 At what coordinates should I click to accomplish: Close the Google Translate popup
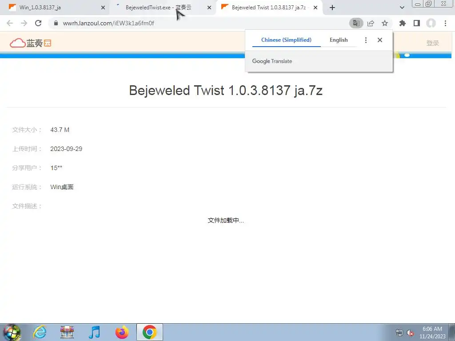(380, 40)
